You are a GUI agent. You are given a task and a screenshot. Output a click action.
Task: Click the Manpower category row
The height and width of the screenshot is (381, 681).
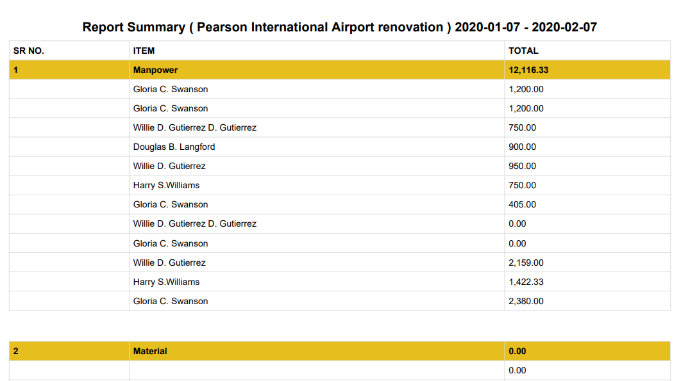[340, 70]
